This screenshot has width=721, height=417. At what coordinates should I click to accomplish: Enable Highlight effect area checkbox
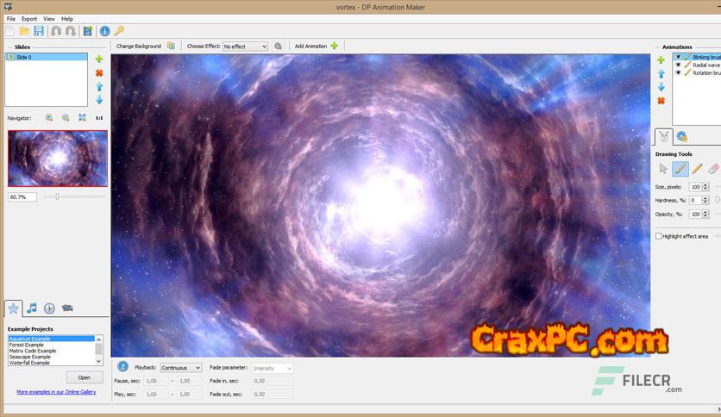tap(659, 236)
